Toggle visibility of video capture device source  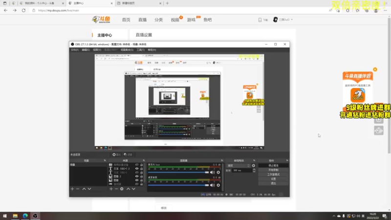click(137, 165)
